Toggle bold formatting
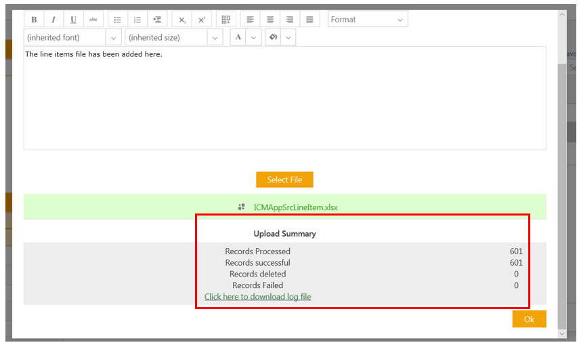Viewport: 579px width, 347px height. [x=34, y=20]
